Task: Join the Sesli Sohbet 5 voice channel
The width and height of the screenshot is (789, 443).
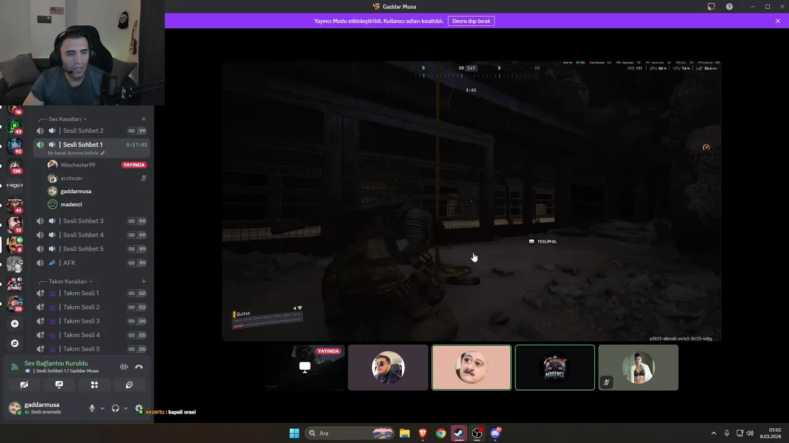Action: coord(91,249)
